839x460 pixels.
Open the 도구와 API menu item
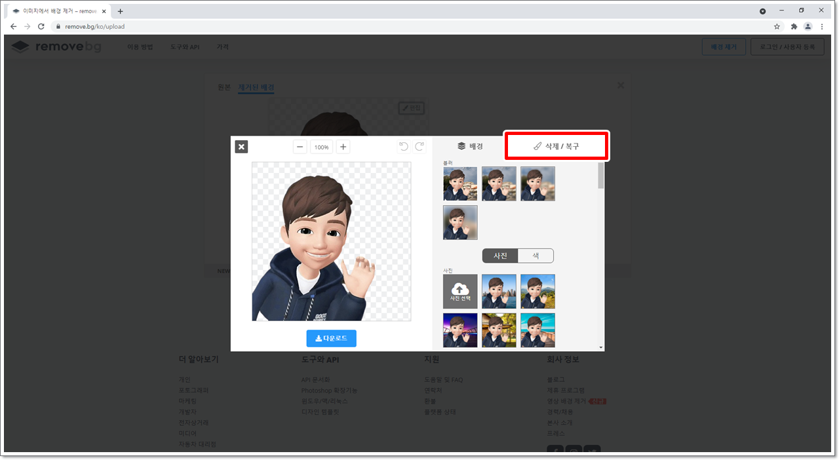pos(185,47)
